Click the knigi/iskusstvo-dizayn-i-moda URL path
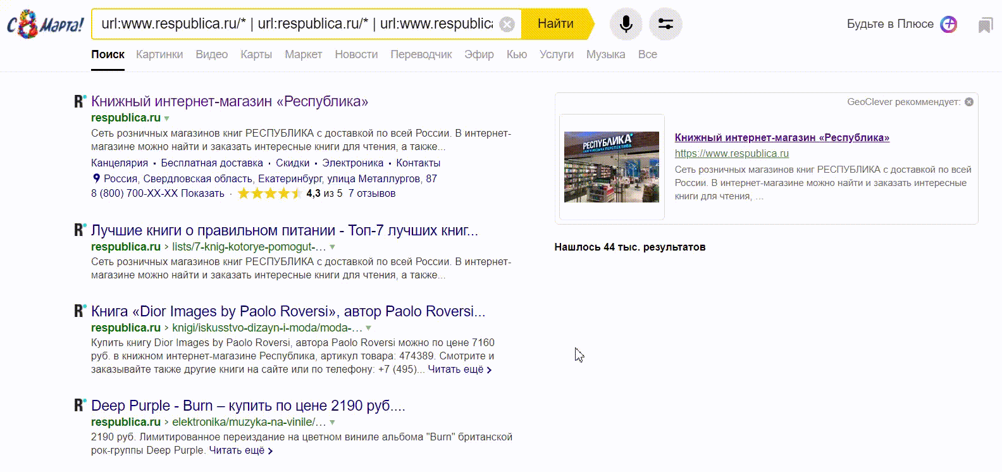This screenshot has width=1002, height=472. tap(268, 328)
